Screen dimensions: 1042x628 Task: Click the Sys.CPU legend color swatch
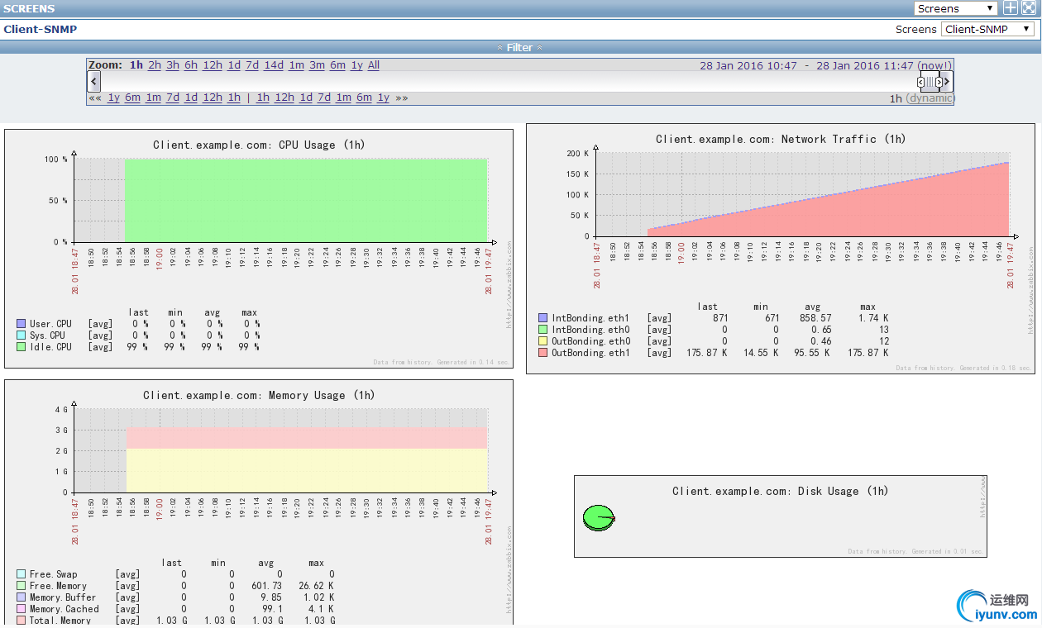22,335
